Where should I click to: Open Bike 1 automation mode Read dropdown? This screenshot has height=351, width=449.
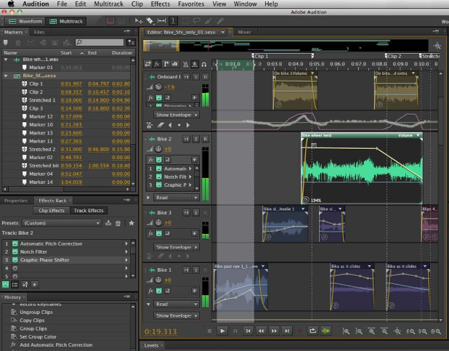(177, 304)
